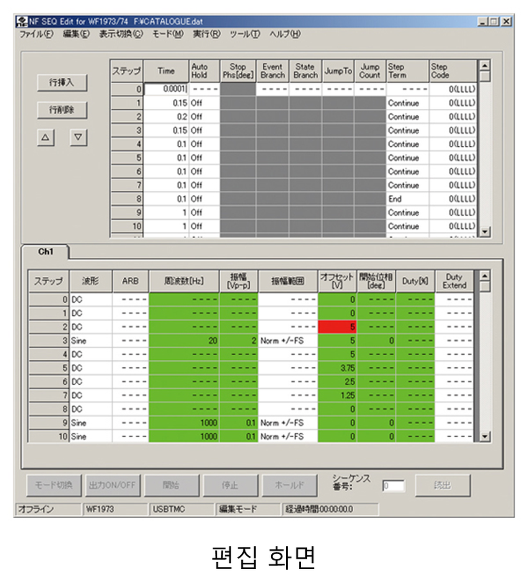Open the 実行(R) menu
528x588 pixels.
206,34
